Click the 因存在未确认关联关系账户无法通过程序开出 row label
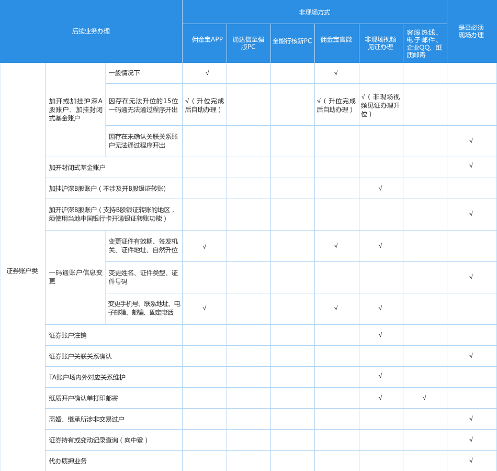The height and width of the screenshot is (471, 497). click(144, 141)
